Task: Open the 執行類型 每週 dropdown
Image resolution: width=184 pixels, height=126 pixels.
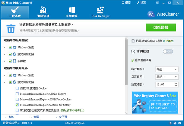Action: tap(167, 69)
